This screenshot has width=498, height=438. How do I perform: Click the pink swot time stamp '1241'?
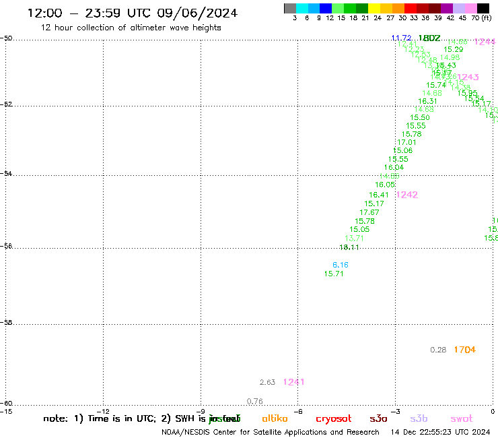coord(294,382)
